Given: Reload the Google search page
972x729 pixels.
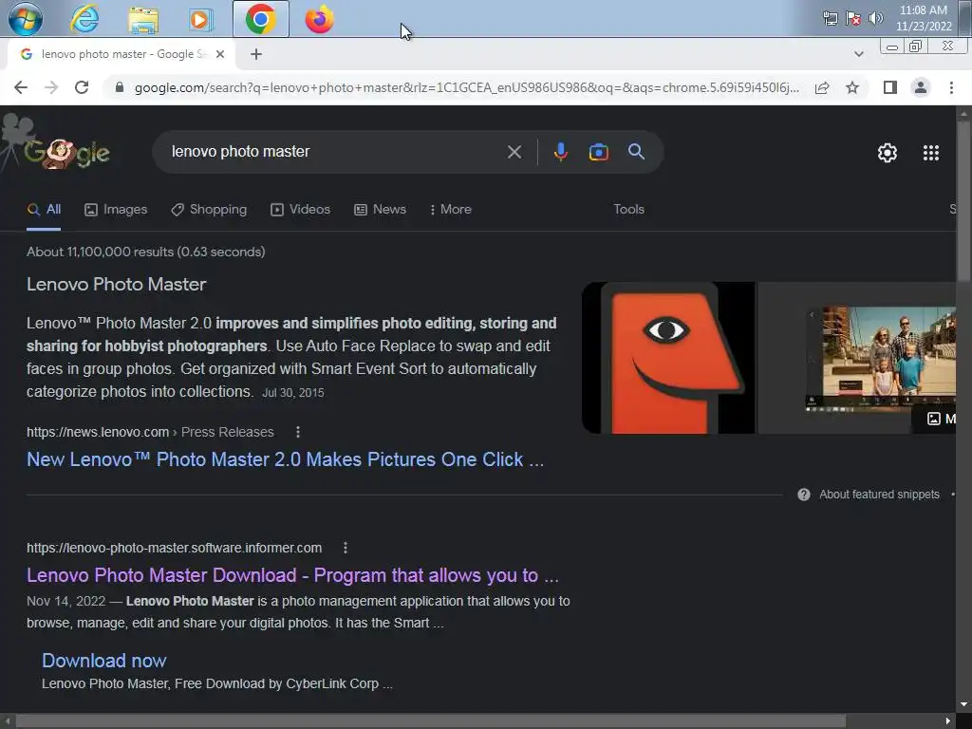Looking at the screenshot, I should [82, 87].
